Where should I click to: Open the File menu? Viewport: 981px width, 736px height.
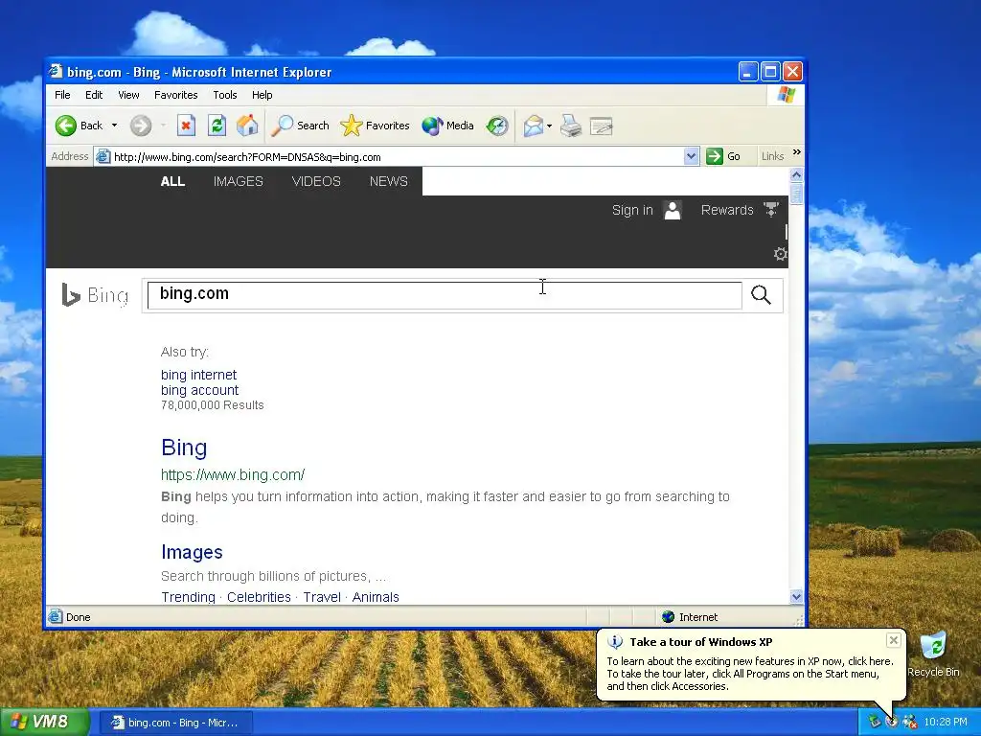click(x=62, y=95)
